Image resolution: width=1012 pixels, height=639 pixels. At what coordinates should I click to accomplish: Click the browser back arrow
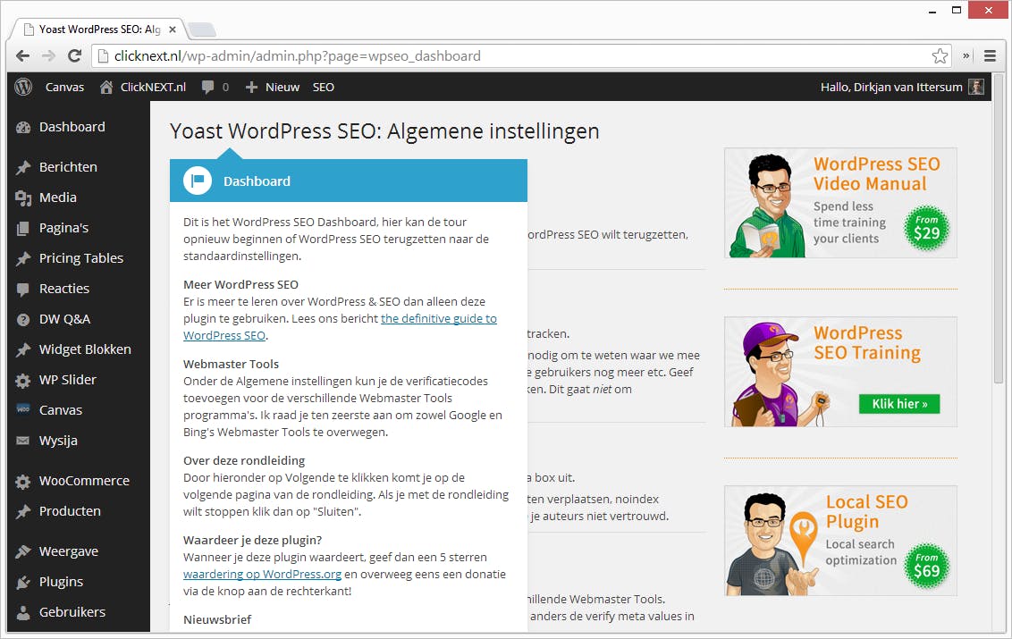pos(22,56)
